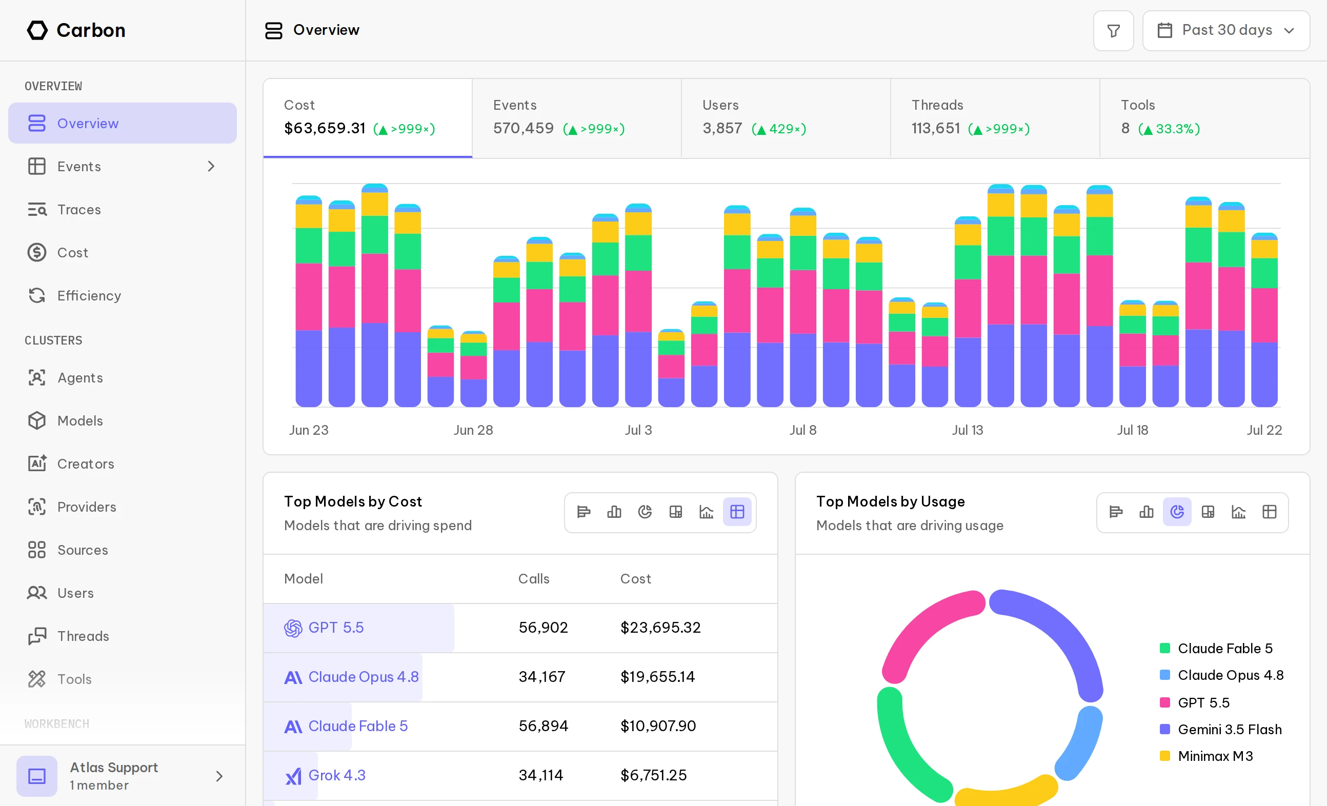Click the Jun 23 bar in the chart
Screen dimensions: 1327x806
tap(309, 301)
